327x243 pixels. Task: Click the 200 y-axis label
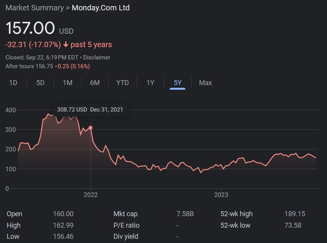[x=11, y=149]
